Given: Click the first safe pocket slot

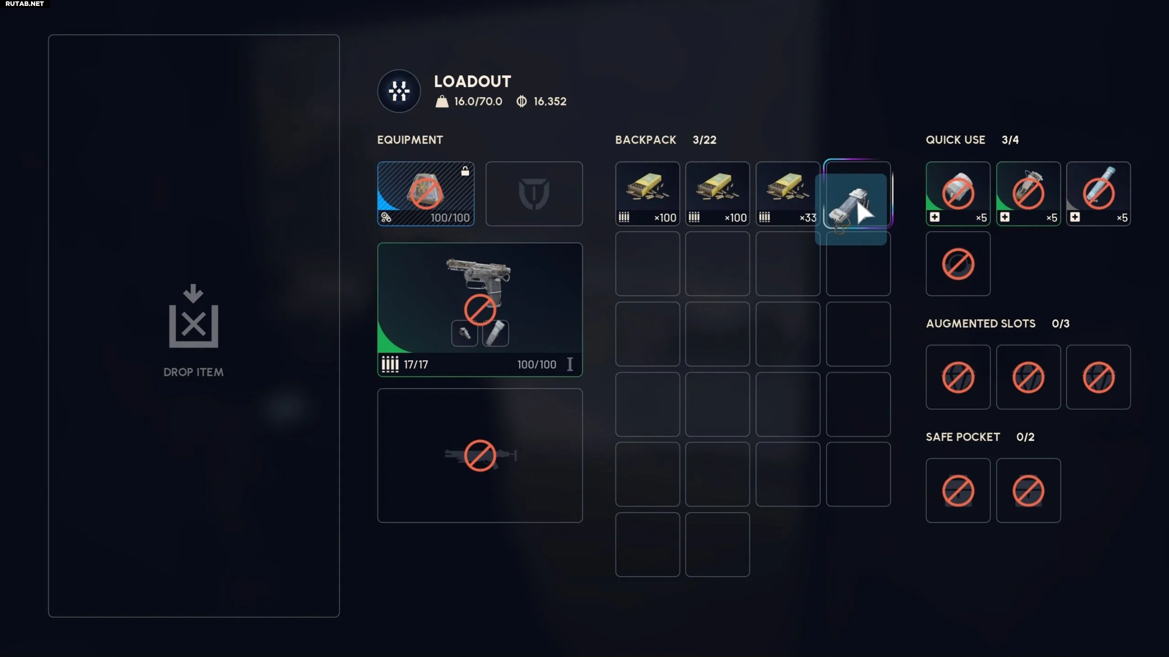Looking at the screenshot, I should click(x=958, y=490).
